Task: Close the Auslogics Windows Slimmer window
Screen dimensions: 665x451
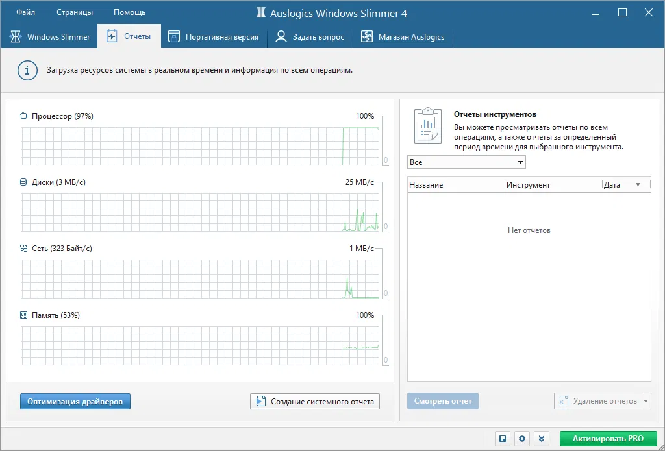Action: click(649, 13)
